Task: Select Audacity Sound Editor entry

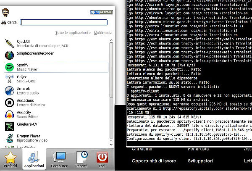Action: click(x=27, y=114)
